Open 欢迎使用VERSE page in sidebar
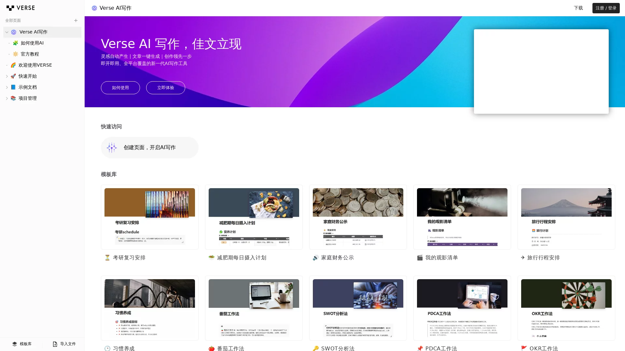This screenshot has width=625, height=351. click(x=35, y=65)
